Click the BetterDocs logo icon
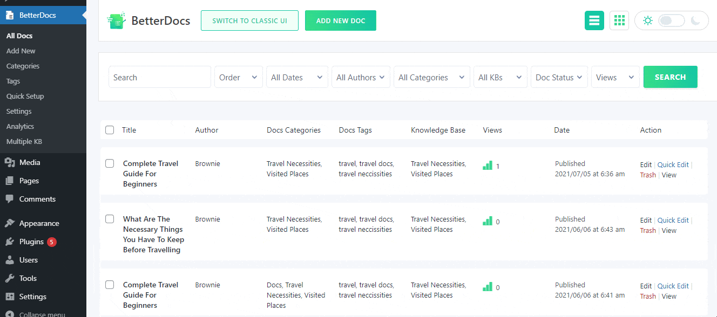The height and width of the screenshot is (317, 717). [116, 20]
